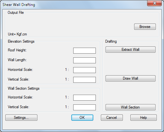The width and height of the screenshot is (164, 132).
Task: Click the Draw Wall button
Action: tap(130, 78)
